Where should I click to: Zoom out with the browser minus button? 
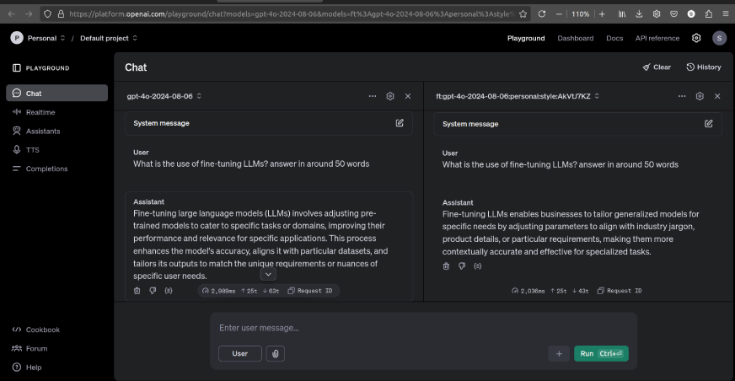tap(559, 14)
